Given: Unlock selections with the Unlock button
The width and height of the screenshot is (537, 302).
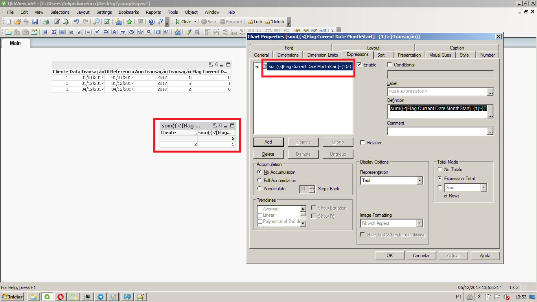Looking at the screenshot, I should click(275, 22).
